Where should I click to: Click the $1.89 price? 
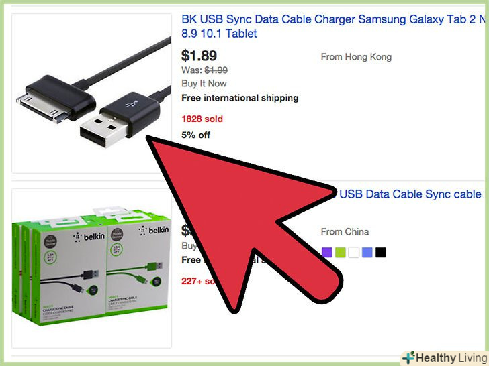pyautogui.click(x=199, y=56)
